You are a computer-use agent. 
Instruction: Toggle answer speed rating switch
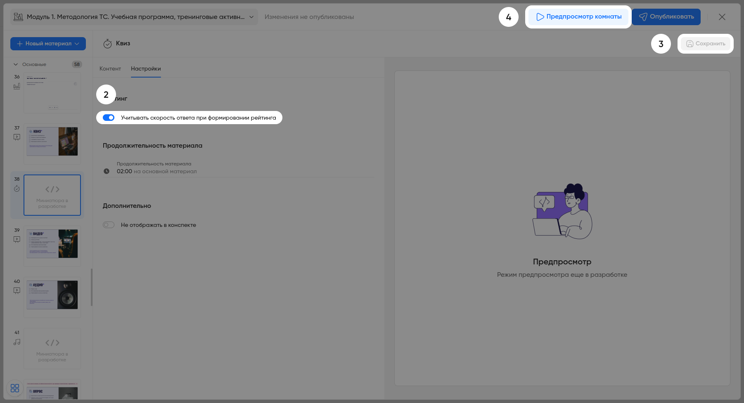coord(109,118)
